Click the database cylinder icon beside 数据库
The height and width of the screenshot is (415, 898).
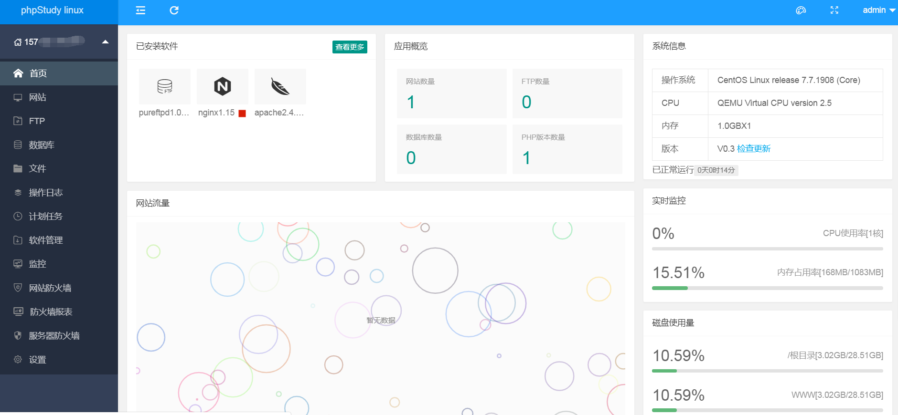[x=18, y=145]
